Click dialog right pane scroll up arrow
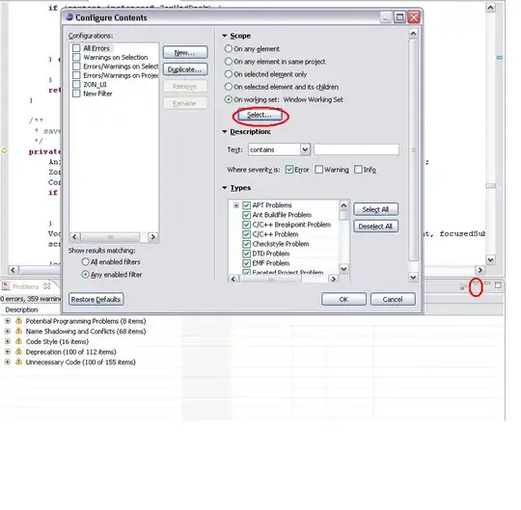 click(413, 34)
